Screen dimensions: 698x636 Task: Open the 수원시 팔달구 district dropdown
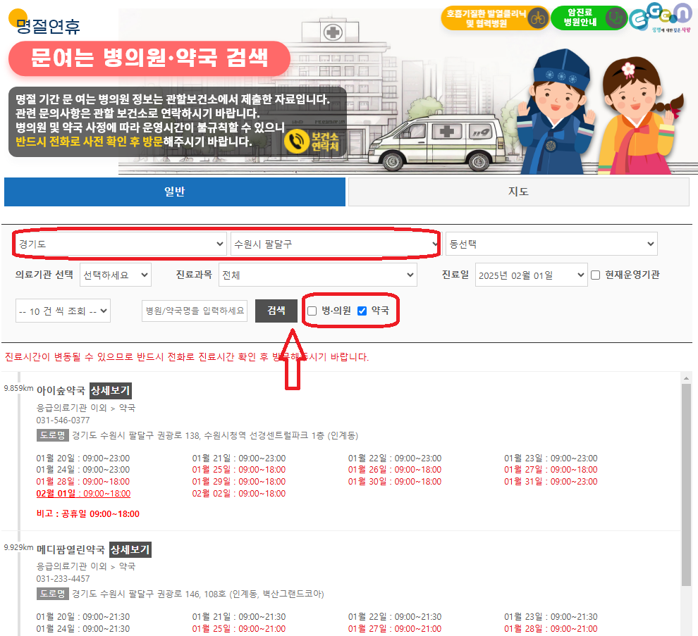coord(335,243)
